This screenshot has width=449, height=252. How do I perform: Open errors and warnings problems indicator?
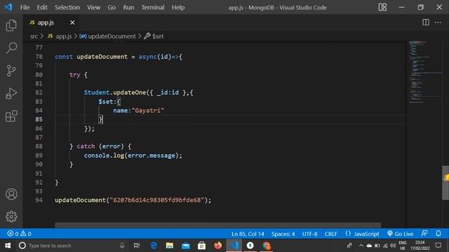[20, 234]
